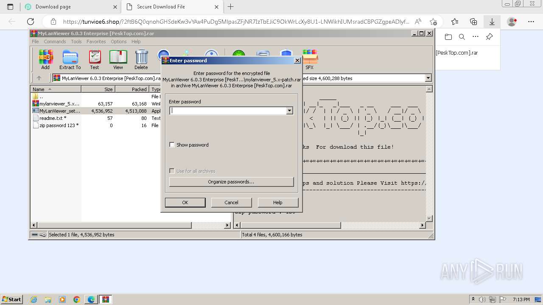
Task: Open the Options menu
Action: point(119,42)
